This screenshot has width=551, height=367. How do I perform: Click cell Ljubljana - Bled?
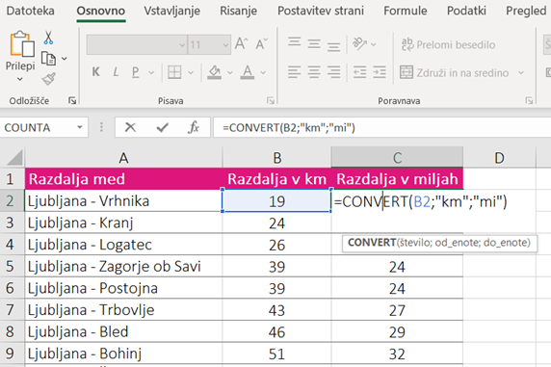pos(123,332)
